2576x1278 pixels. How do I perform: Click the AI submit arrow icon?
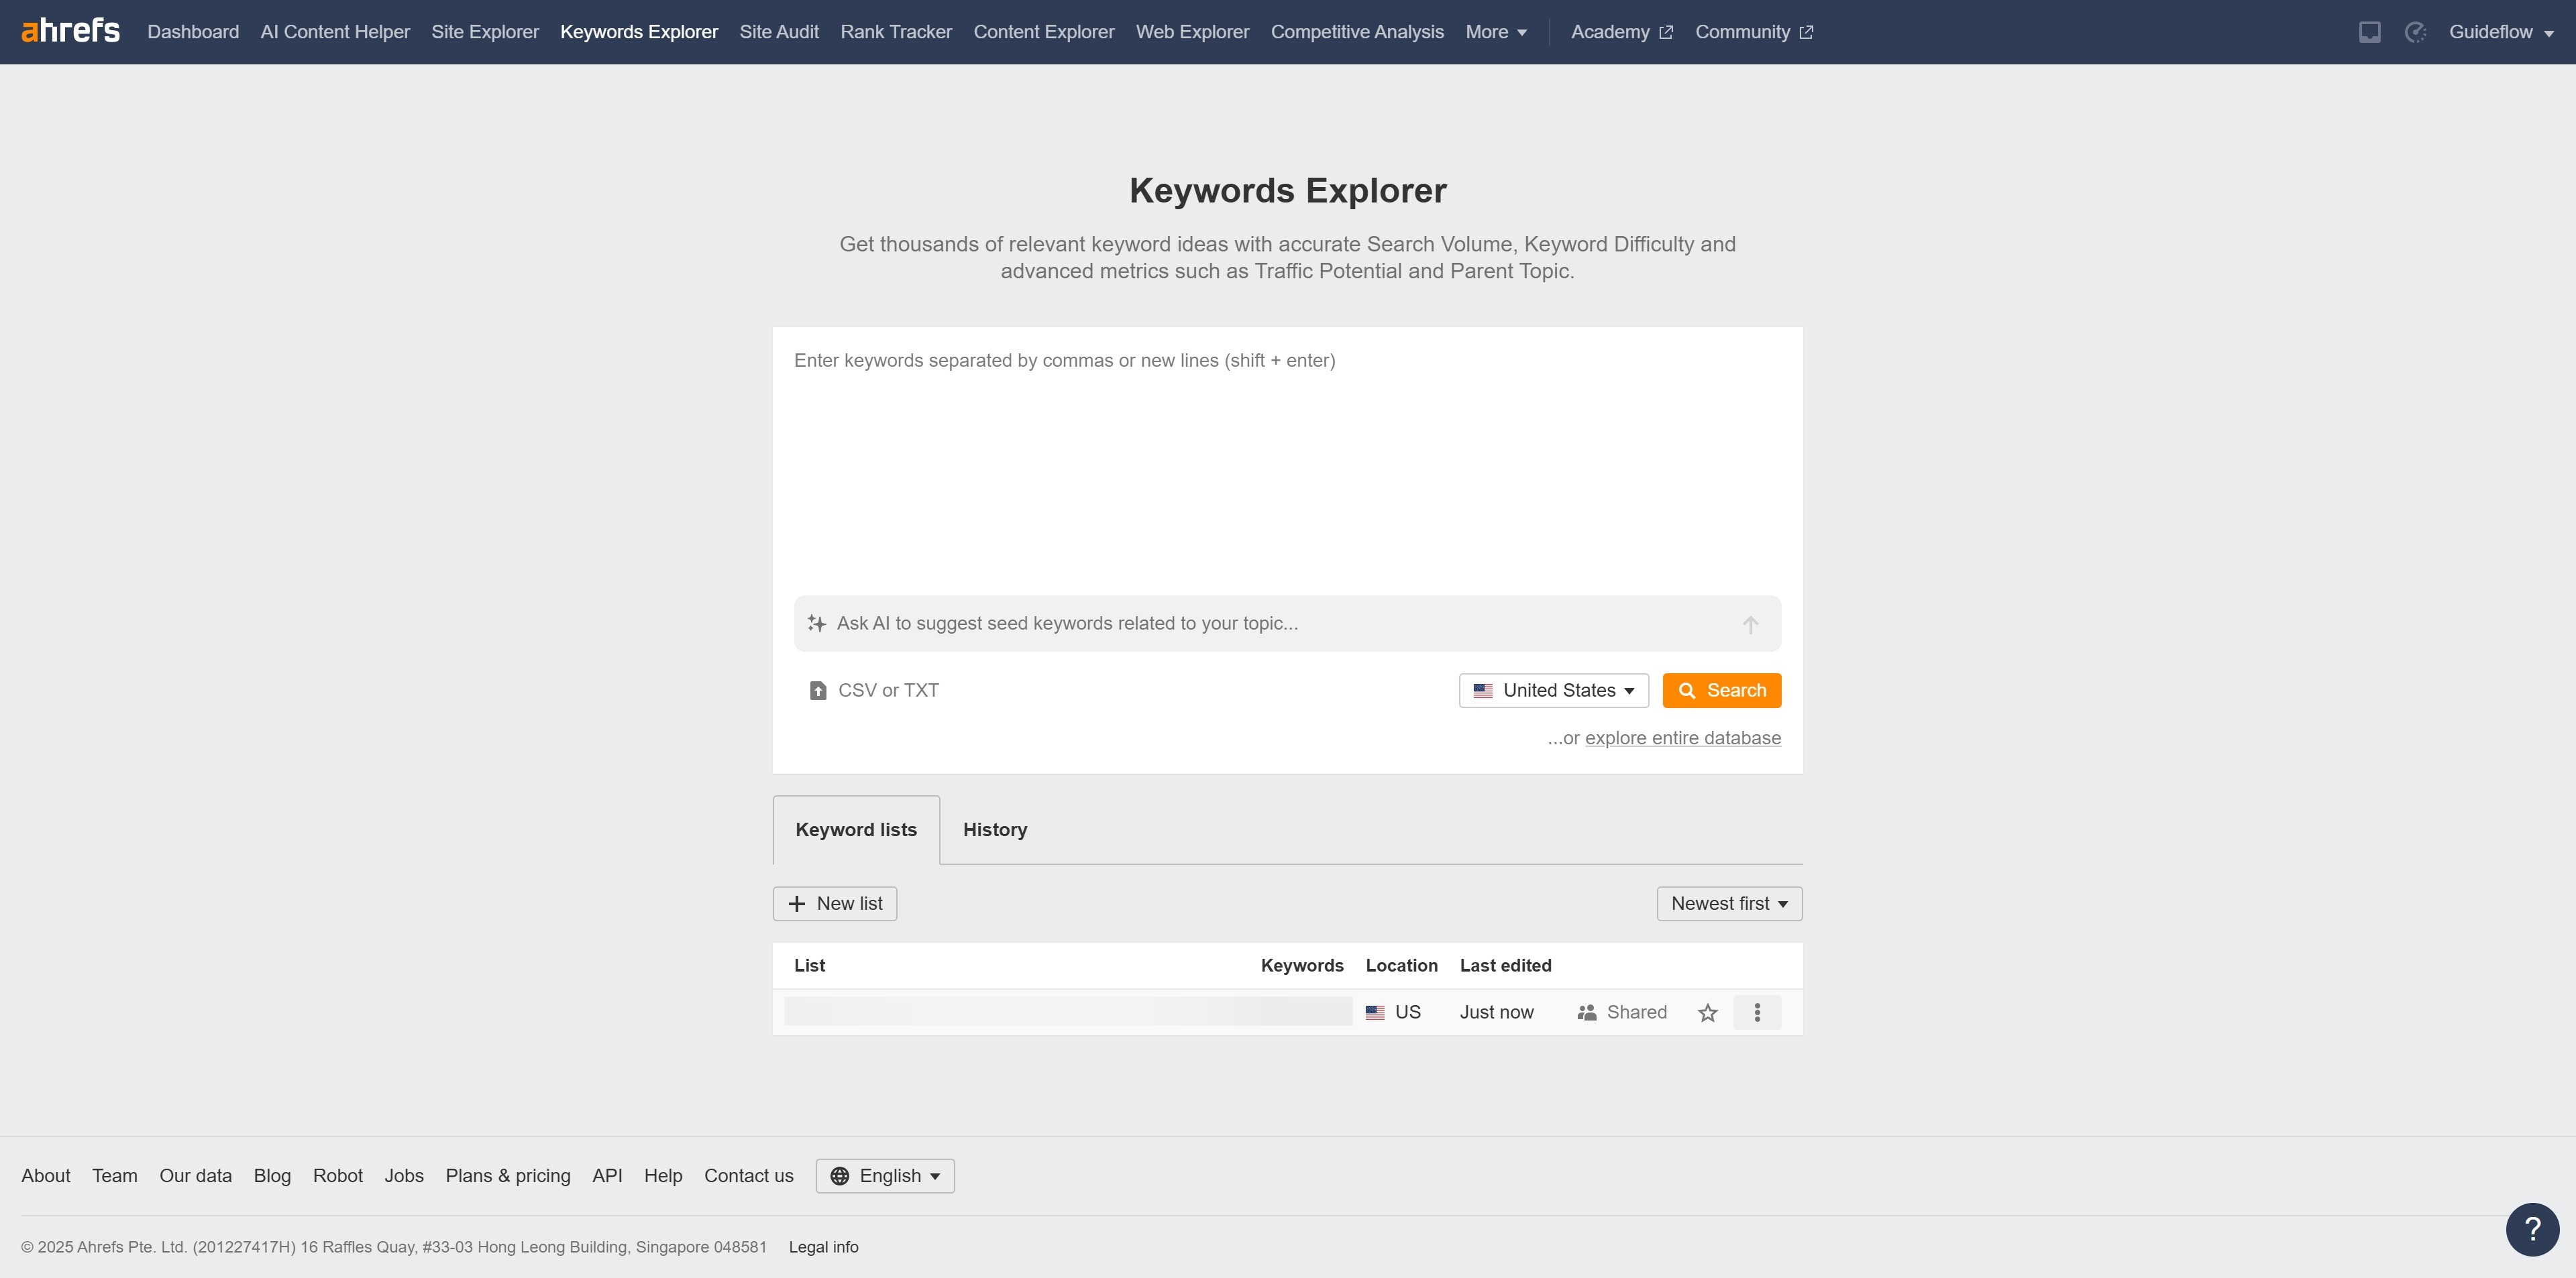point(1750,624)
